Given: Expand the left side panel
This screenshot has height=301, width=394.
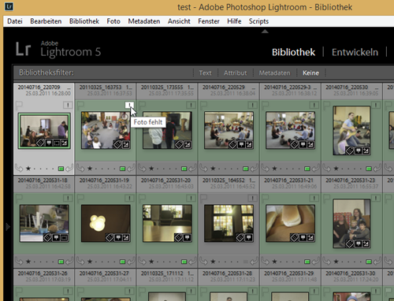Looking at the screenshot, I should [8, 226].
